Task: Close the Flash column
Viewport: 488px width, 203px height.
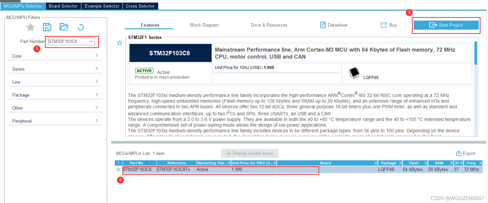Action: pos(426,163)
